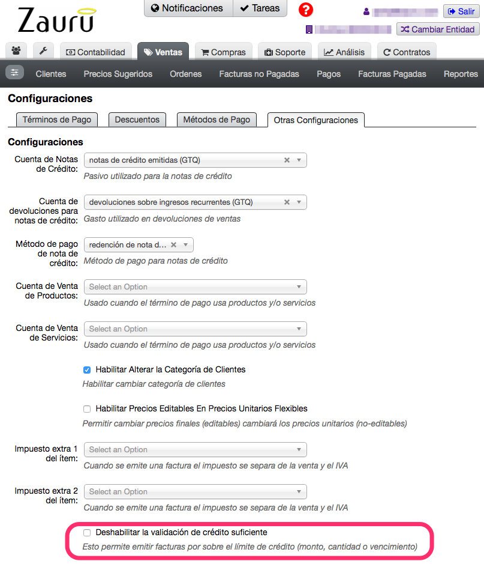Open Facturas Pagadas submenu item
Viewport: 484px width, 564px height.
[392, 74]
